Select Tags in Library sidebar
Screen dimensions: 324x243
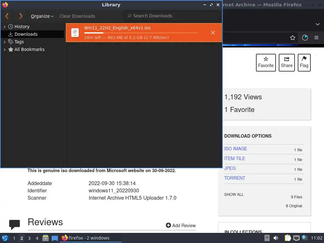click(x=19, y=42)
